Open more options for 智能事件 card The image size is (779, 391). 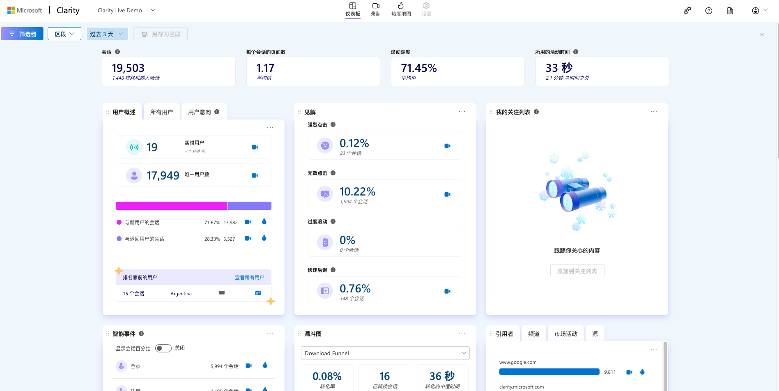pos(270,333)
